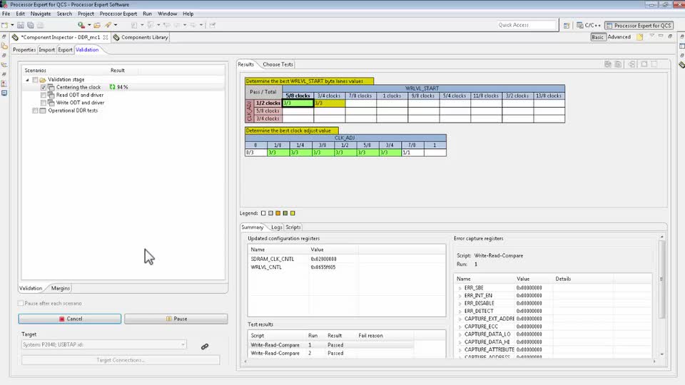Click the Open Perspective icon
This screenshot has width=685, height=385.
(567, 25)
